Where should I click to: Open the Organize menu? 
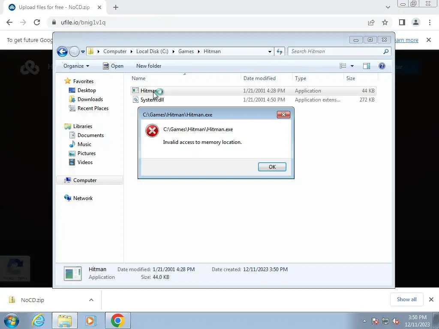point(76,66)
